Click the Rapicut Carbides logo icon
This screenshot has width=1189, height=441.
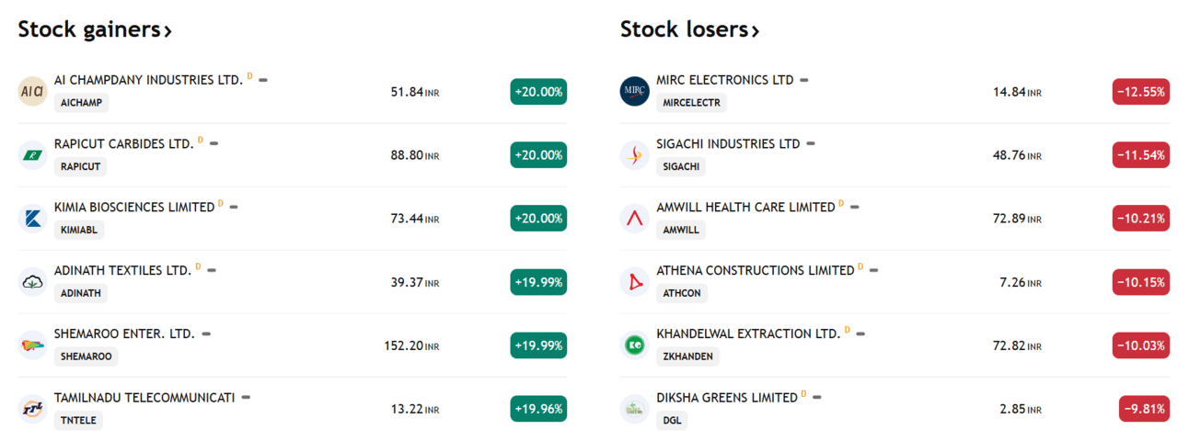pyautogui.click(x=32, y=155)
